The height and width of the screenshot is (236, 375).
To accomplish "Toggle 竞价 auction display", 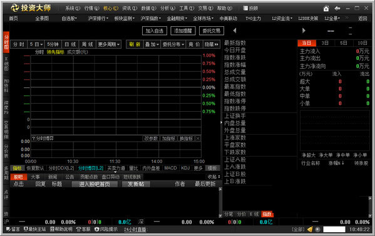I will (194, 44).
